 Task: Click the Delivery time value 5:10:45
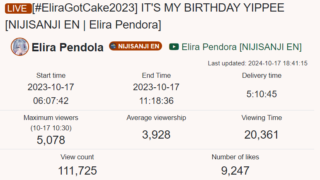coord(262,94)
